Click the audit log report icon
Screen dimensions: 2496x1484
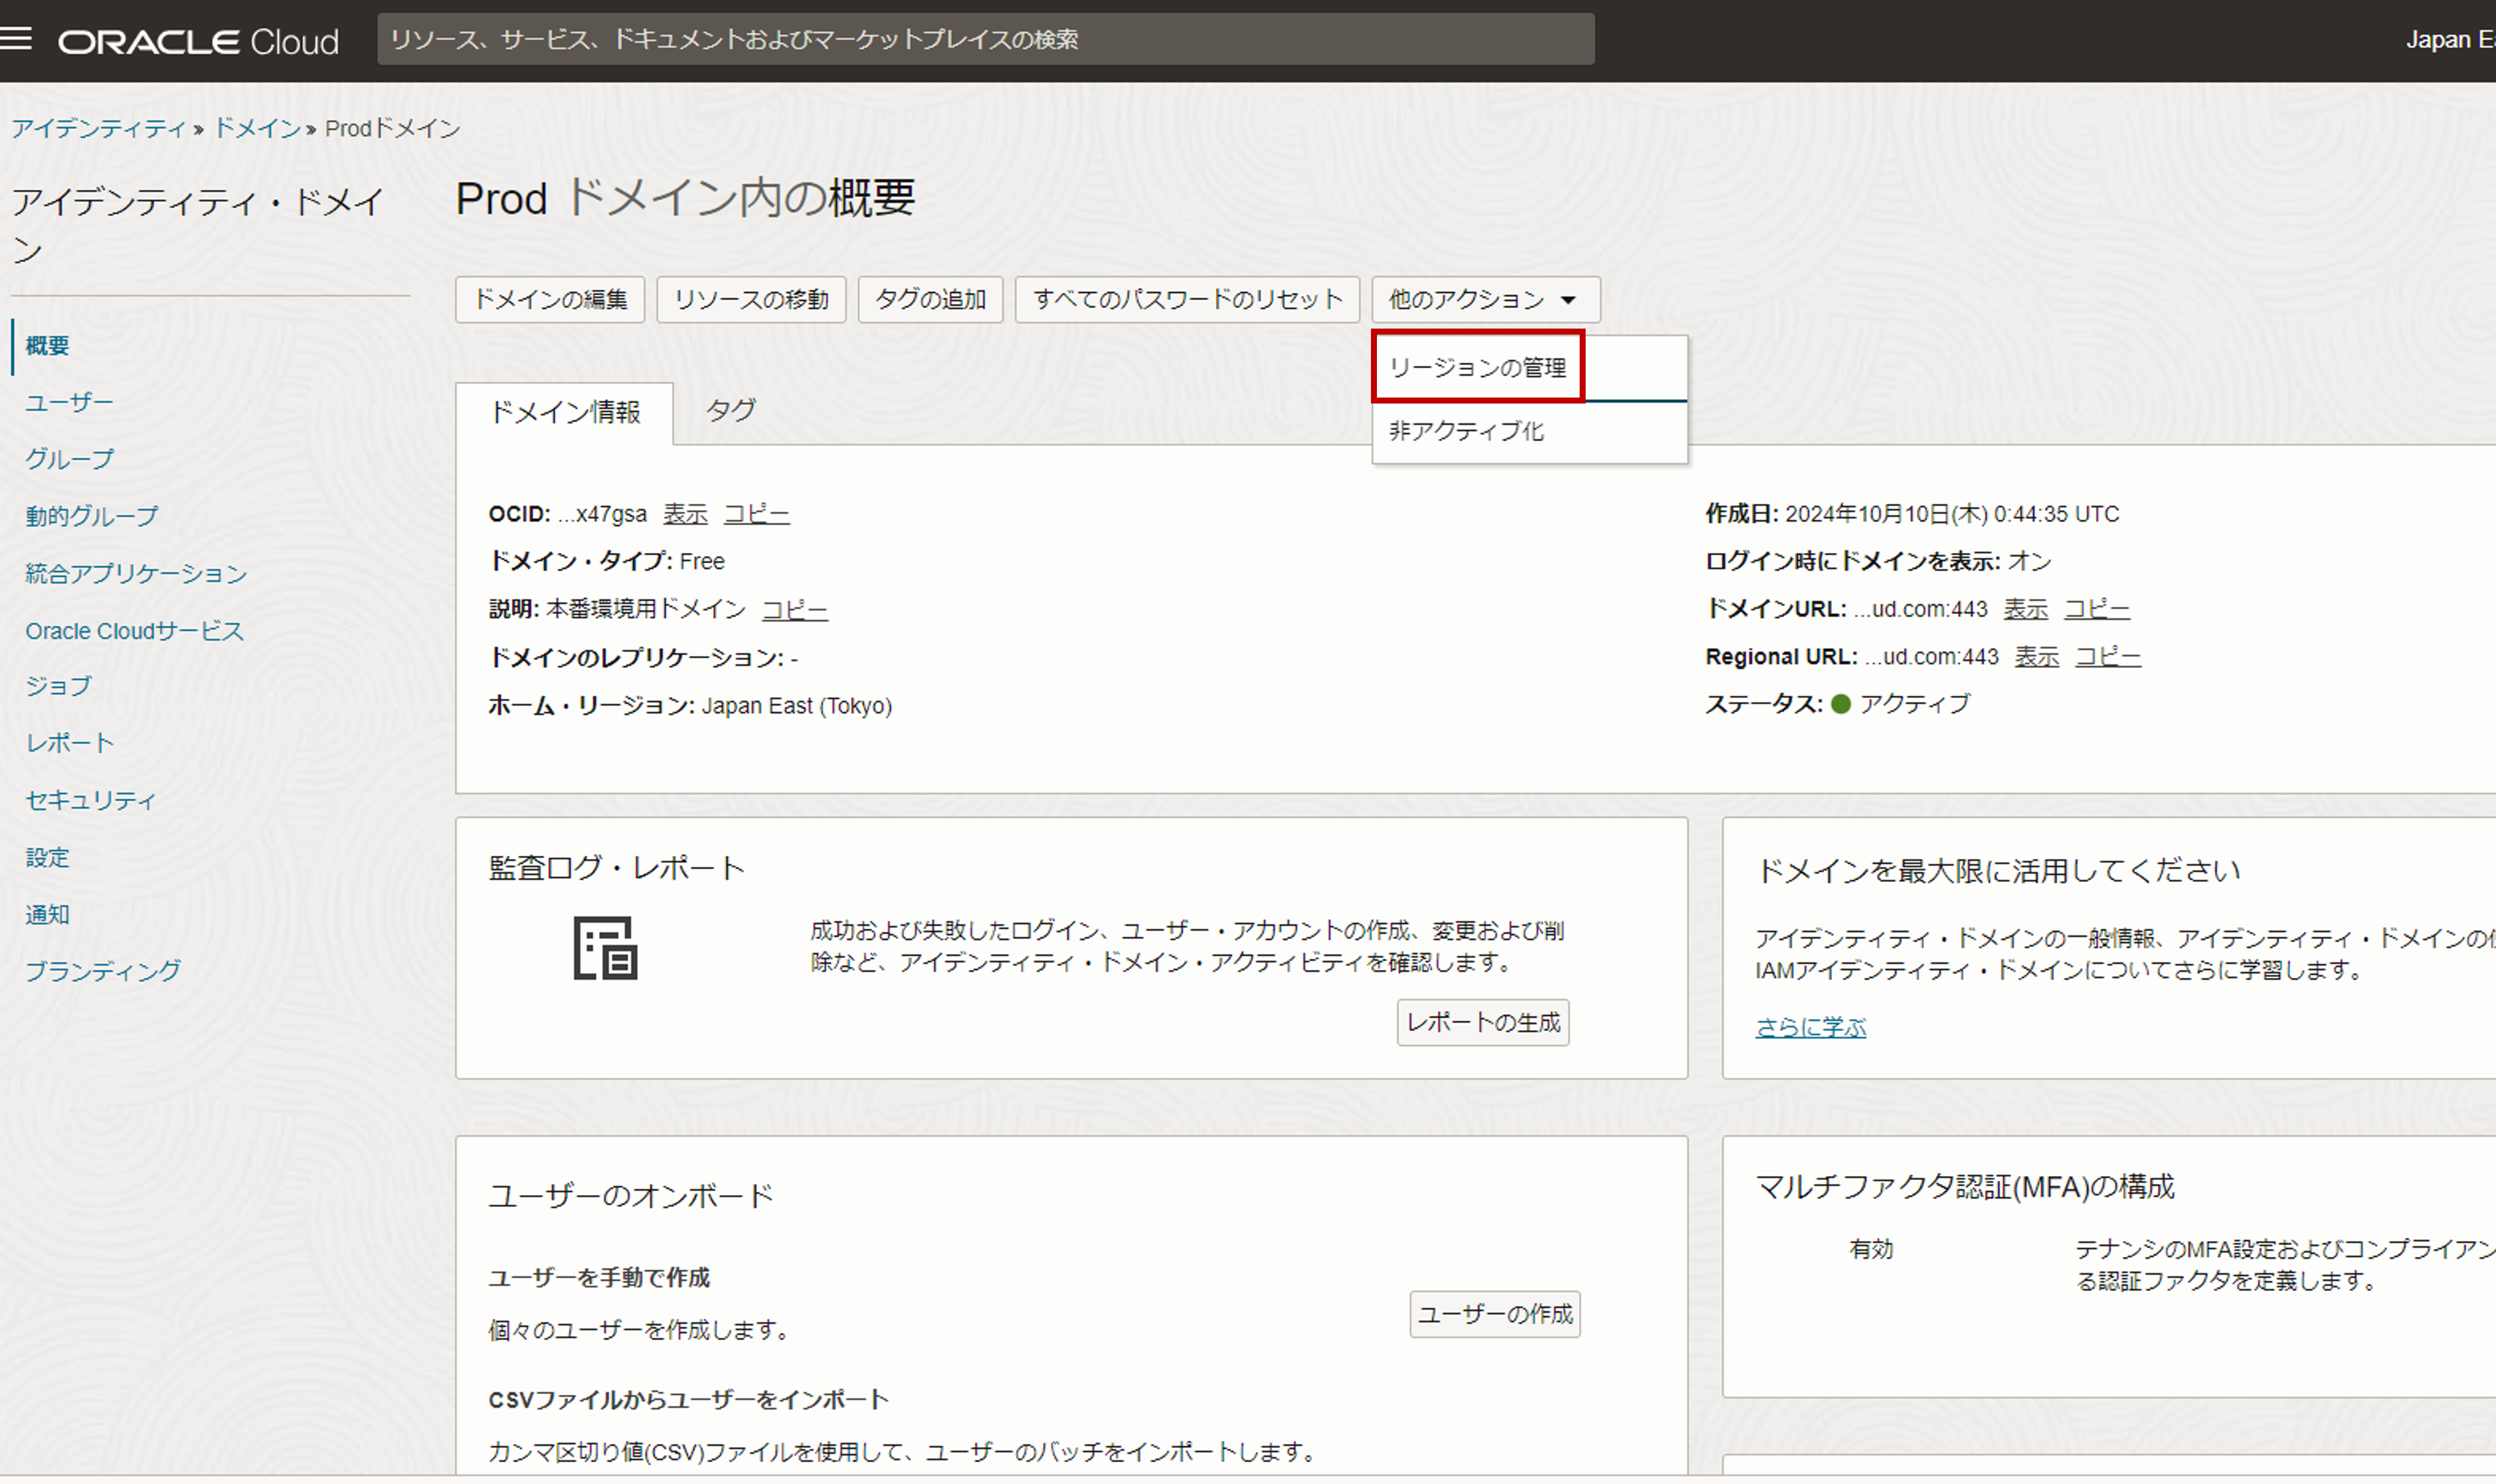pos(605,947)
